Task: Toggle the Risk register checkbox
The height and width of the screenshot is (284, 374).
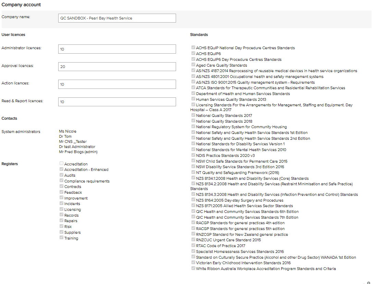Action: [x=61, y=227]
